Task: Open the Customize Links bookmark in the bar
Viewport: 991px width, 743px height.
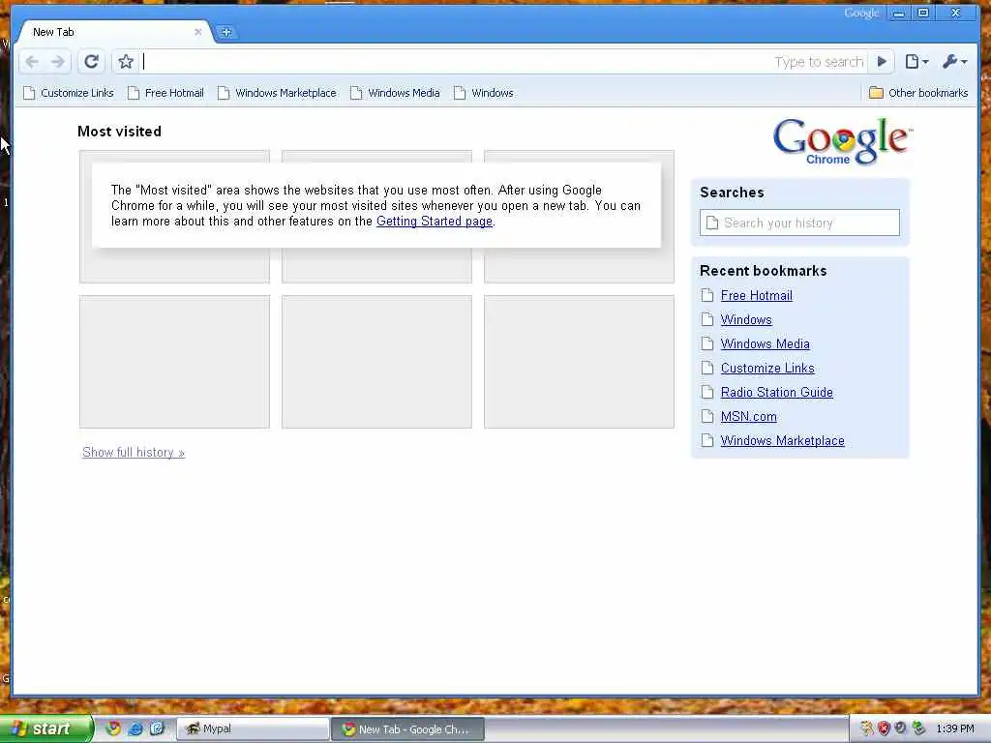Action: [69, 93]
